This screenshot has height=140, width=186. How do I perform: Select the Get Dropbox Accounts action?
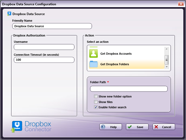coord(126,54)
